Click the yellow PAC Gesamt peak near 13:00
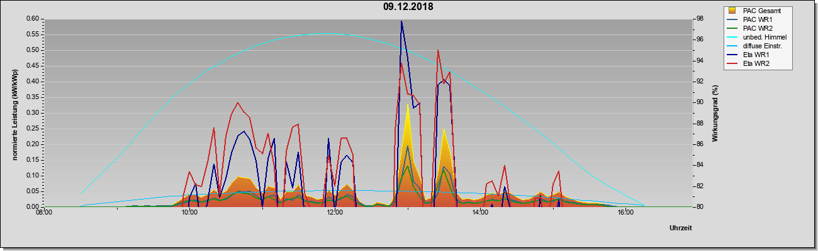The width and height of the screenshot is (818, 251). [408, 107]
